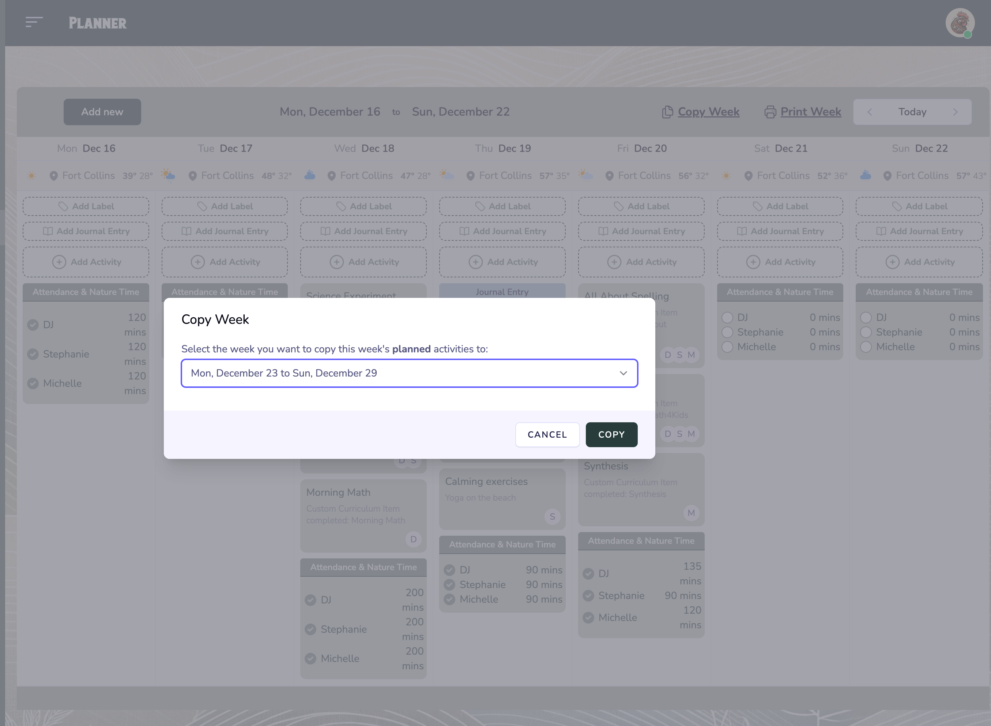Image resolution: width=991 pixels, height=726 pixels.
Task: Open the hamburger navigation menu
Action: (x=34, y=22)
